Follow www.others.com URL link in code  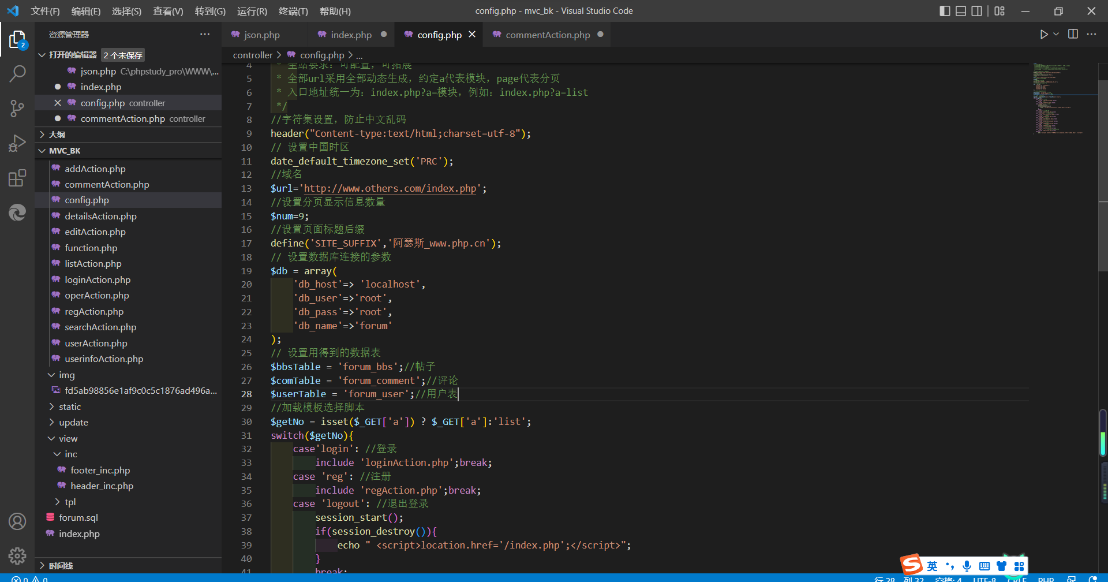[x=390, y=188]
